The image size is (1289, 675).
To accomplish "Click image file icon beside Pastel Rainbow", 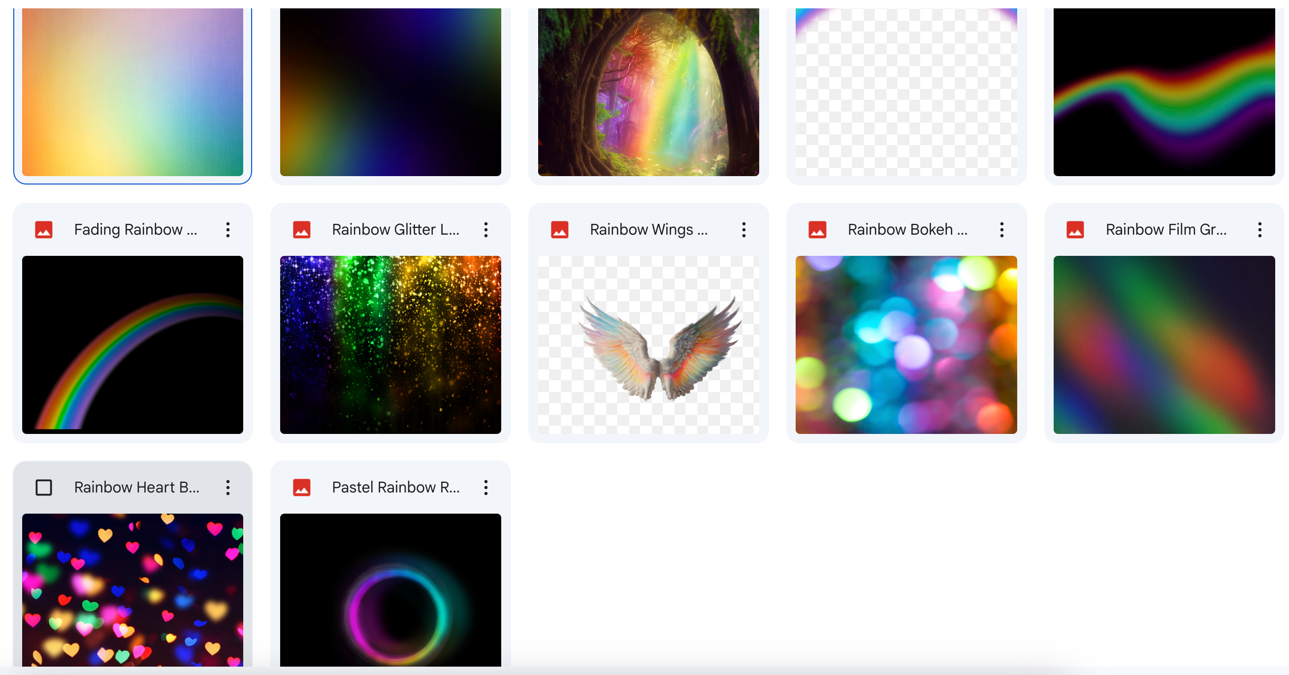I will point(301,488).
